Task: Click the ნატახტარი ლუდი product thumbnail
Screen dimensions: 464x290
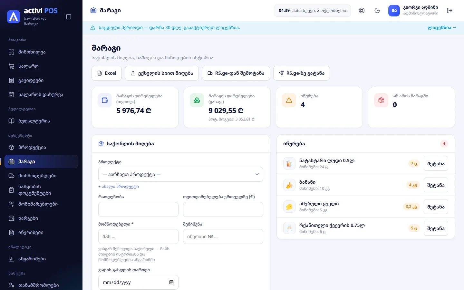Action: pyautogui.click(x=289, y=164)
